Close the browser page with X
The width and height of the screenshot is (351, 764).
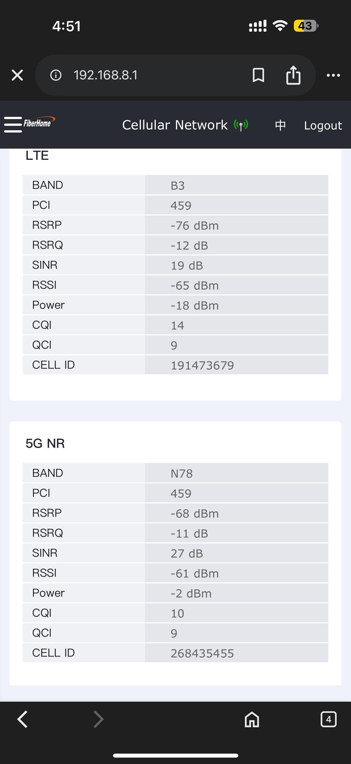pos(17,75)
